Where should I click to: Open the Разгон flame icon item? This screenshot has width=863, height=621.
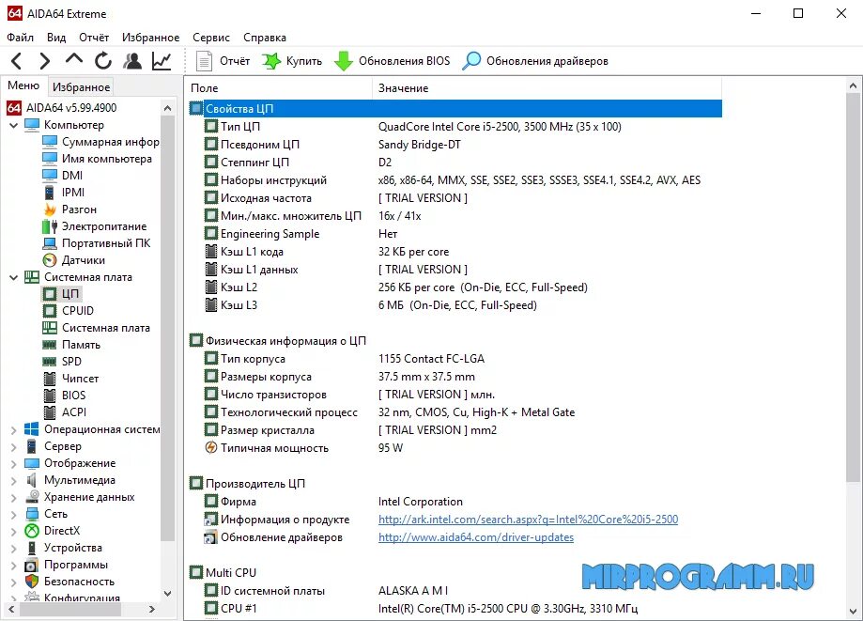point(50,210)
